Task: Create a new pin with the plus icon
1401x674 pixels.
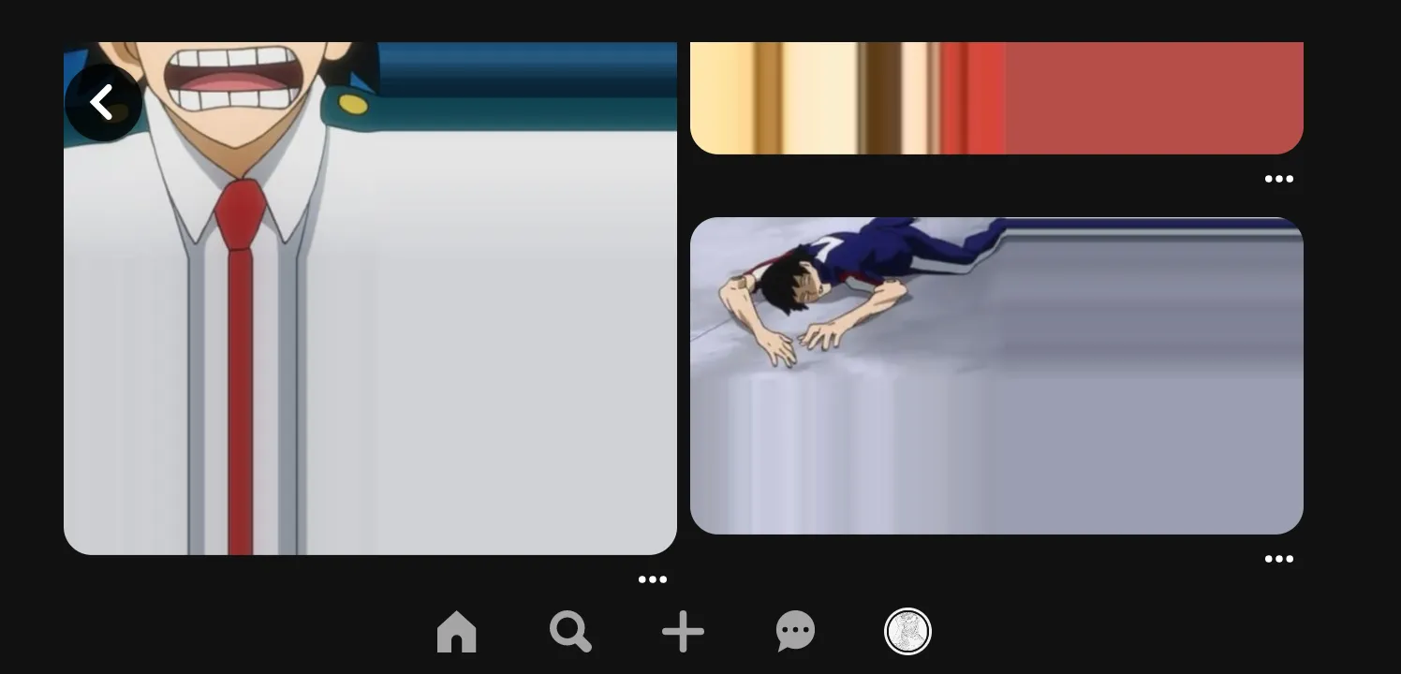Action: pyautogui.click(x=683, y=632)
